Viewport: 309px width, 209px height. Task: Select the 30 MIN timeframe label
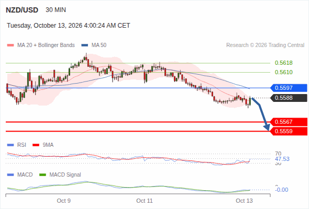[56, 10]
